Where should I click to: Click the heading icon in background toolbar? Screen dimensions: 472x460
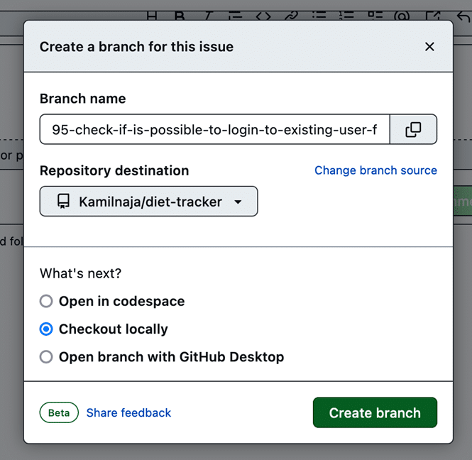tap(152, 16)
